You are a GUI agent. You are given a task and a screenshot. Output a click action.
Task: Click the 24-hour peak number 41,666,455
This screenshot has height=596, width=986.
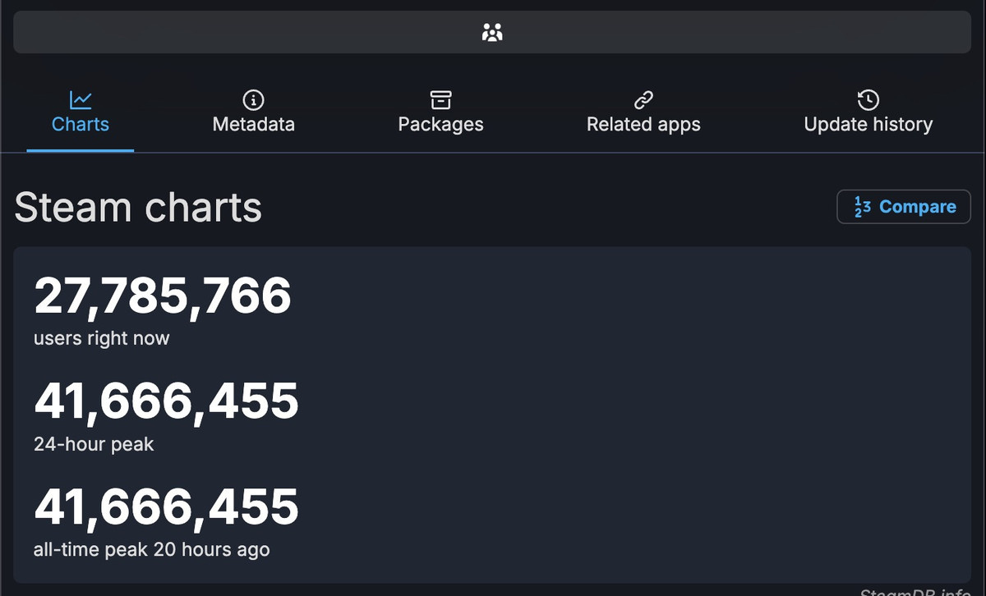166,402
